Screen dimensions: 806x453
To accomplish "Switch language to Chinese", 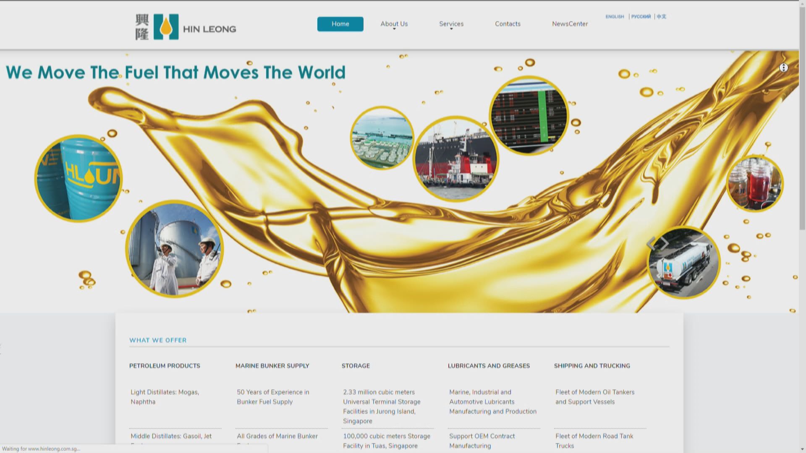I will (662, 17).
